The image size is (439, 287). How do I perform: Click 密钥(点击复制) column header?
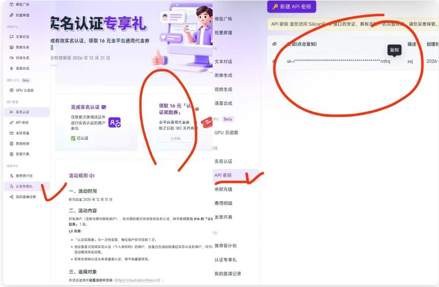pyautogui.click(x=302, y=44)
